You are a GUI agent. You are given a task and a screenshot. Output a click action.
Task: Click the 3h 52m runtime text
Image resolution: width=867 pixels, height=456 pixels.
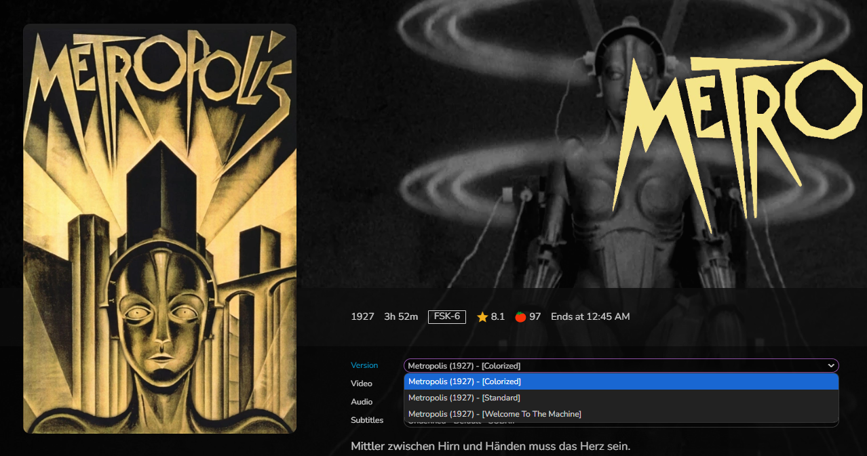(x=401, y=316)
